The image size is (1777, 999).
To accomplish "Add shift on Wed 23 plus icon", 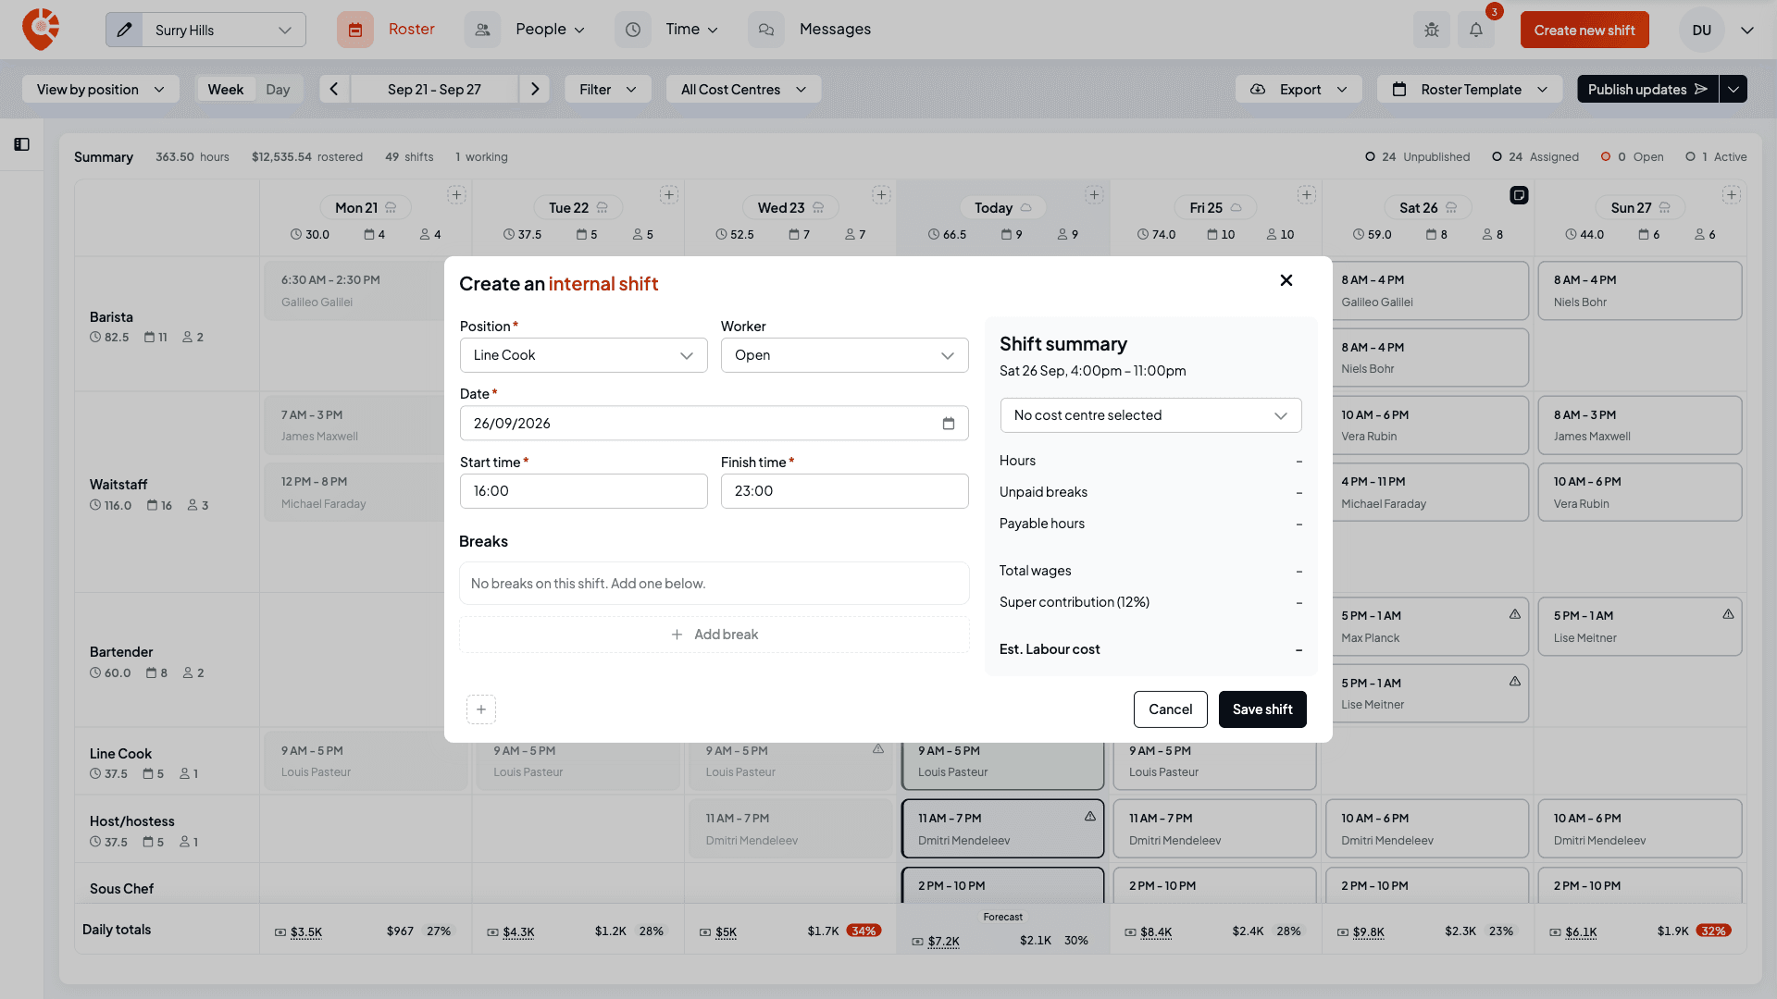I will [881, 195].
